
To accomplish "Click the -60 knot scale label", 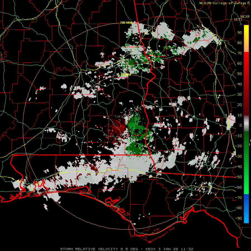I will 238,187.
